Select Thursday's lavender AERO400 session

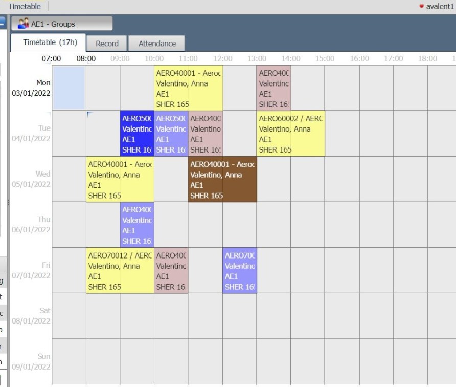(136, 225)
